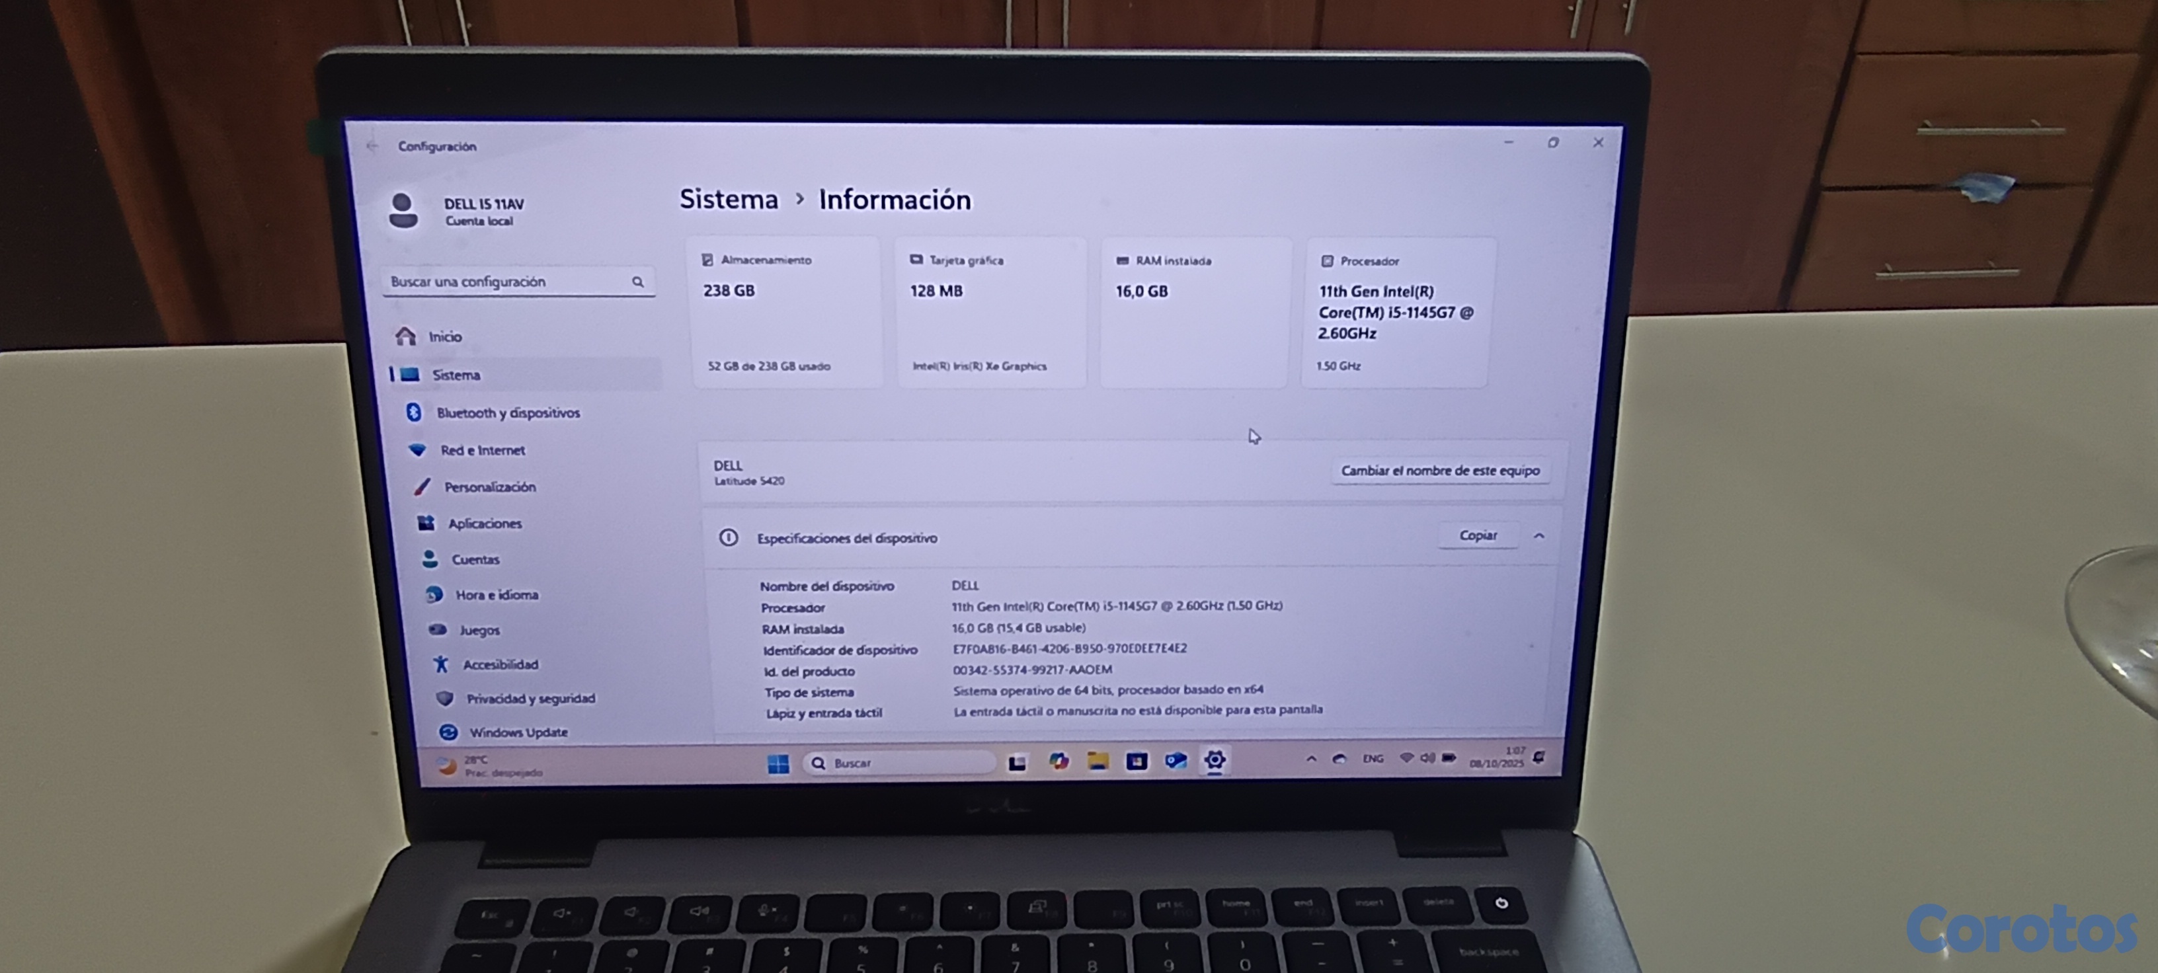The height and width of the screenshot is (973, 2158).
Task: Open File Explorer from the taskbar
Action: [1098, 760]
